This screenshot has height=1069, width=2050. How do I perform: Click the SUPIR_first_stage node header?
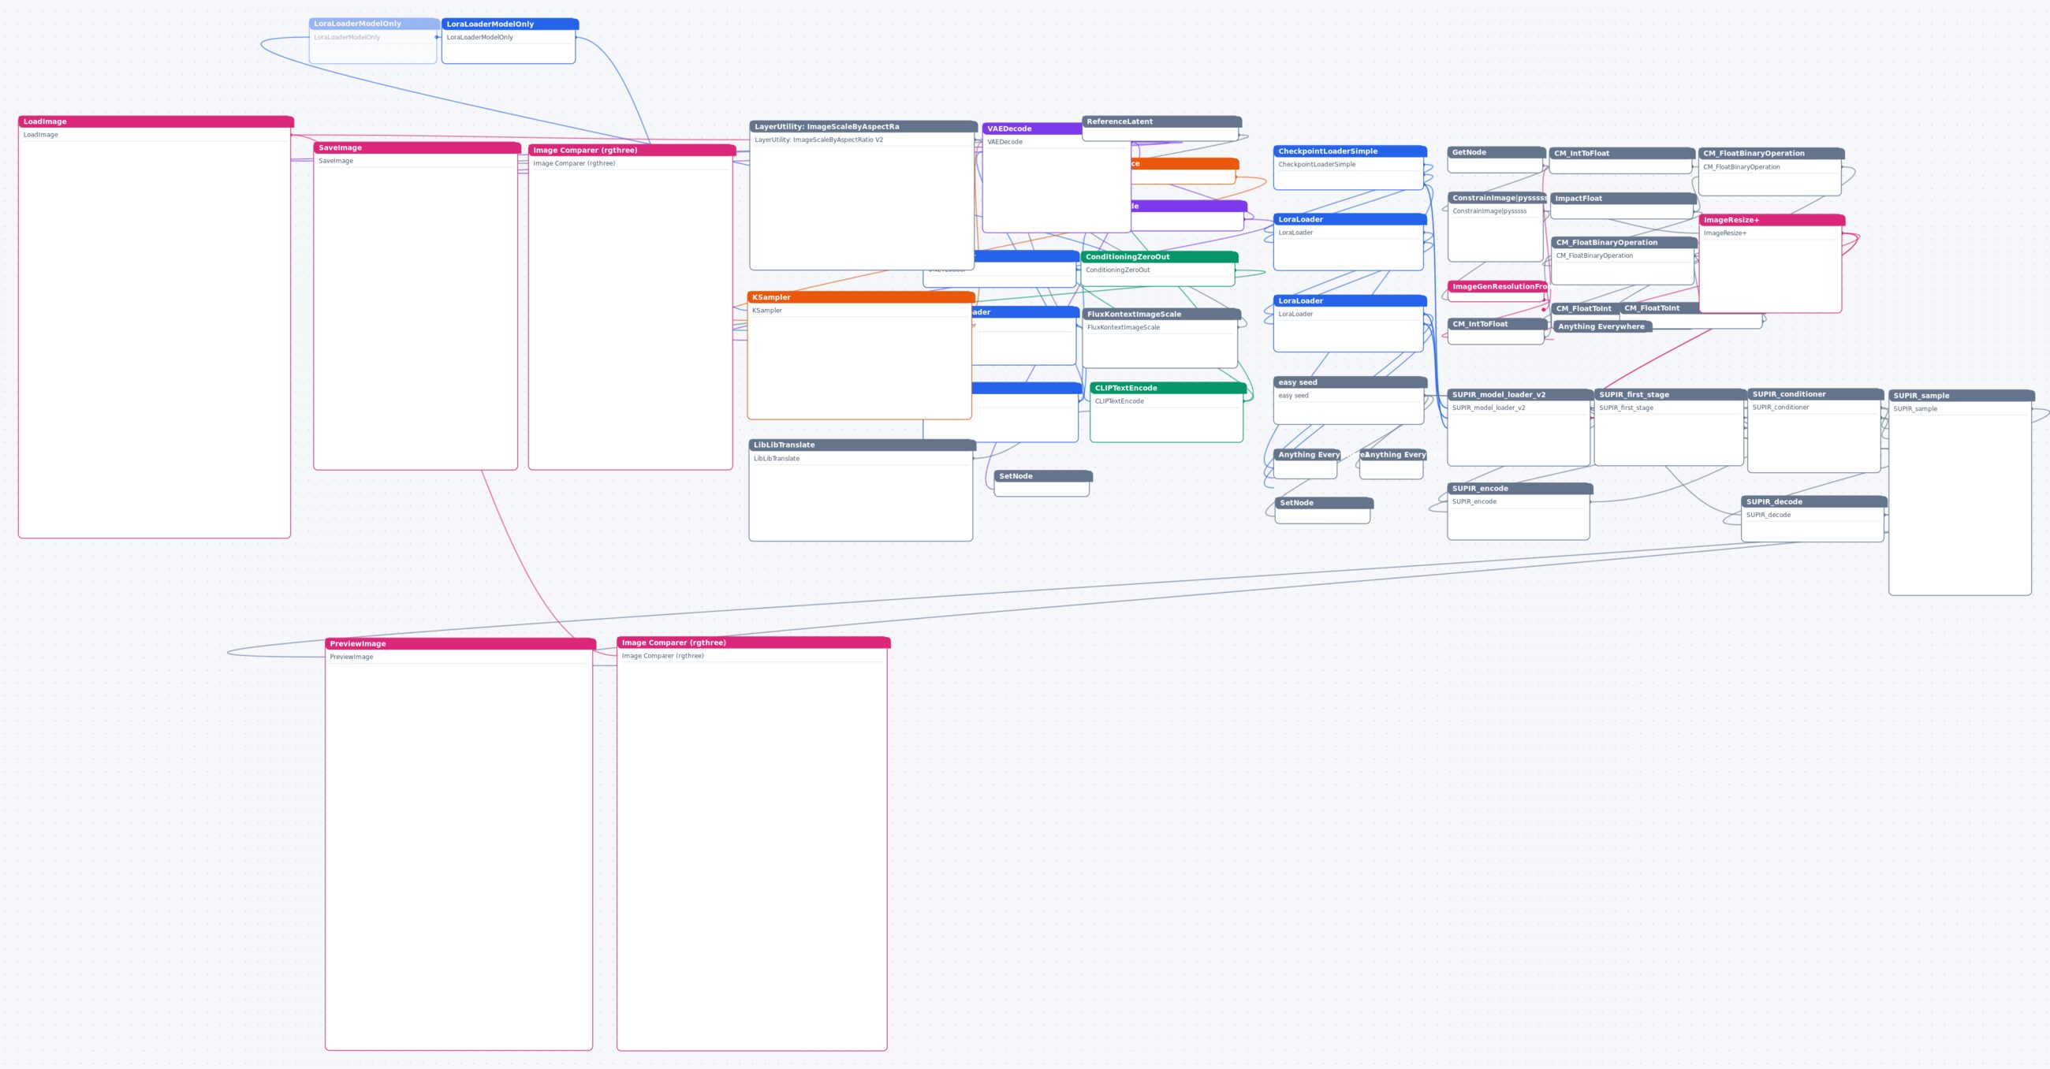click(1671, 395)
